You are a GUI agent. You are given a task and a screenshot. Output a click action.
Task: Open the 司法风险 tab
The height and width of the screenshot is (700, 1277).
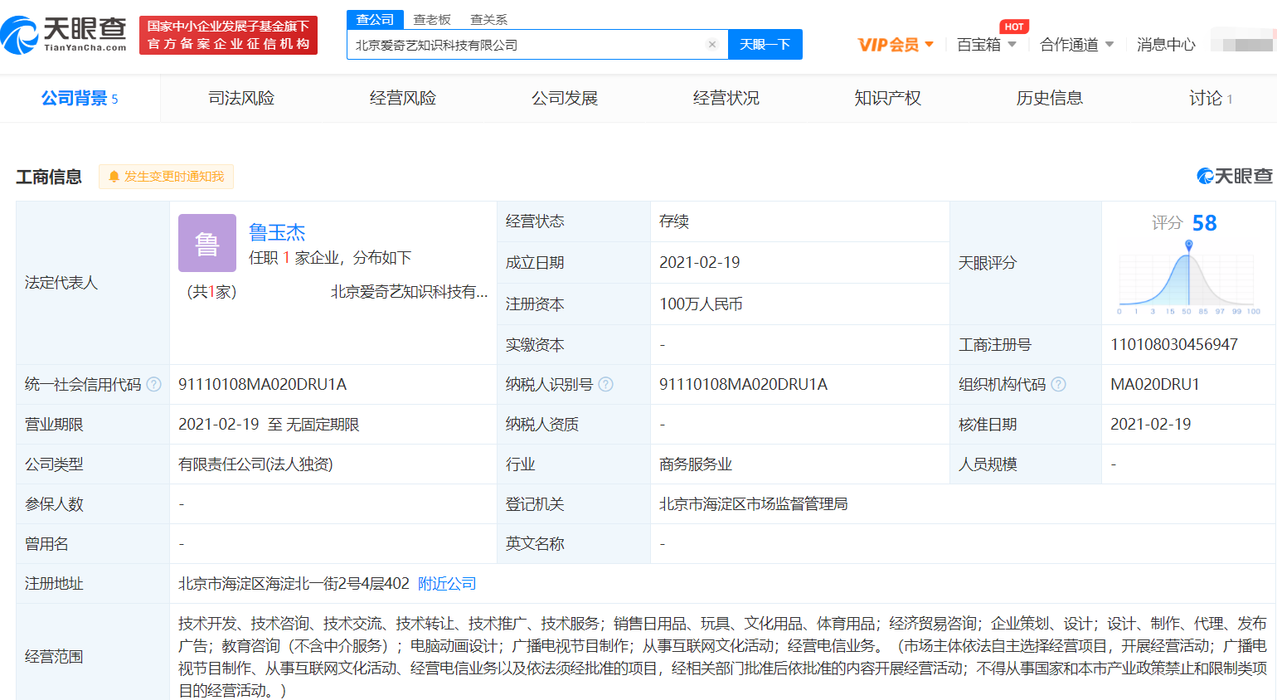click(241, 99)
